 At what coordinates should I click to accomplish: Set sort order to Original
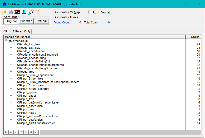pyautogui.click(x=11, y=21)
